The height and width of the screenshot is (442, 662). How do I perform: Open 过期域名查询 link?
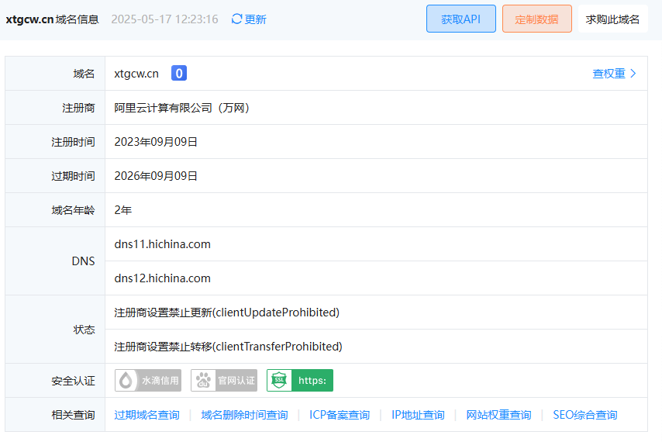click(x=147, y=415)
